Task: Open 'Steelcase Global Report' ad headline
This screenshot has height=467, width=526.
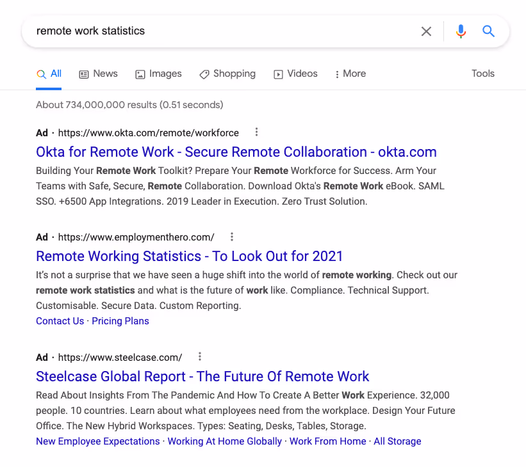Action: (202, 377)
